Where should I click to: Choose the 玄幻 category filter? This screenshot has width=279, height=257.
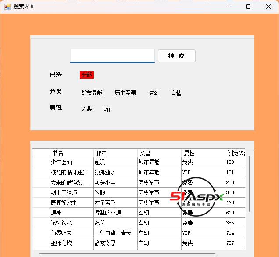(154, 93)
